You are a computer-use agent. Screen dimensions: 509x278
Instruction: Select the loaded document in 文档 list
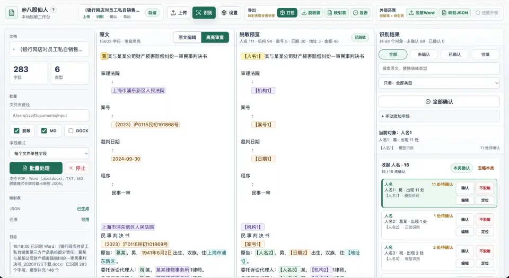[49, 49]
